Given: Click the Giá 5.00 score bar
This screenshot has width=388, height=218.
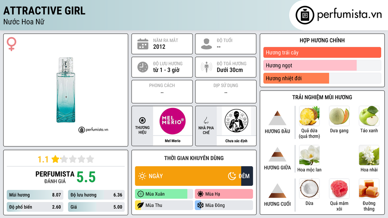Looking at the screenshot, I should [x=96, y=207].
